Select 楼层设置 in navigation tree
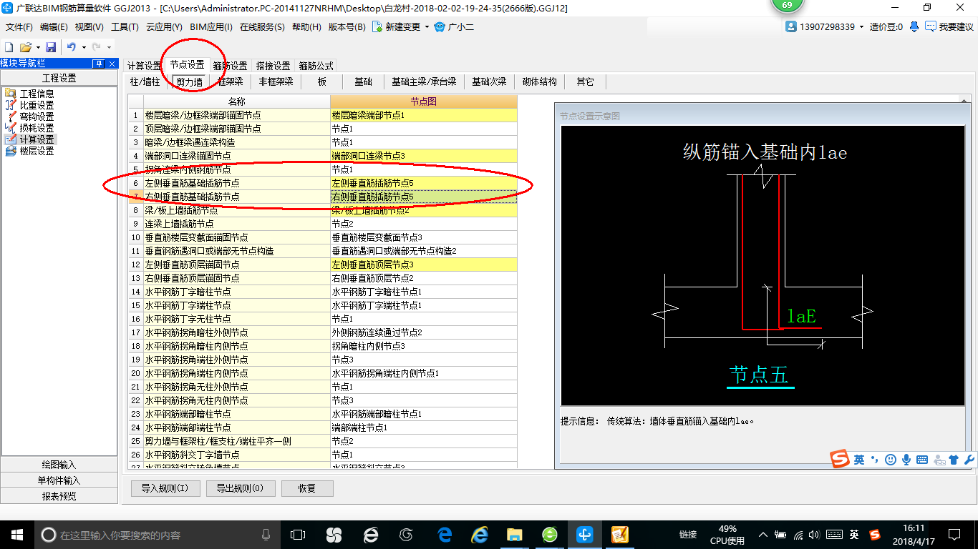 coord(37,151)
